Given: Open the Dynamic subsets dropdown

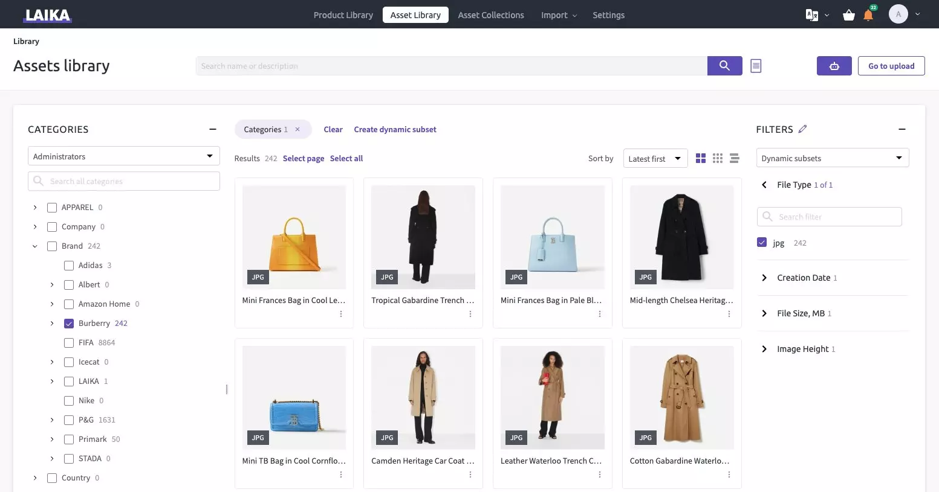Looking at the screenshot, I should tap(833, 158).
